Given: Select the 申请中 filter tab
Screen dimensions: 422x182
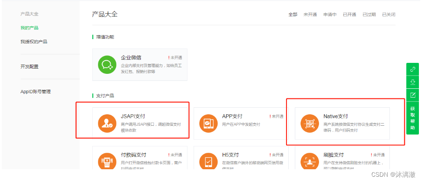Looking at the screenshot, I should tap(330, 15).
